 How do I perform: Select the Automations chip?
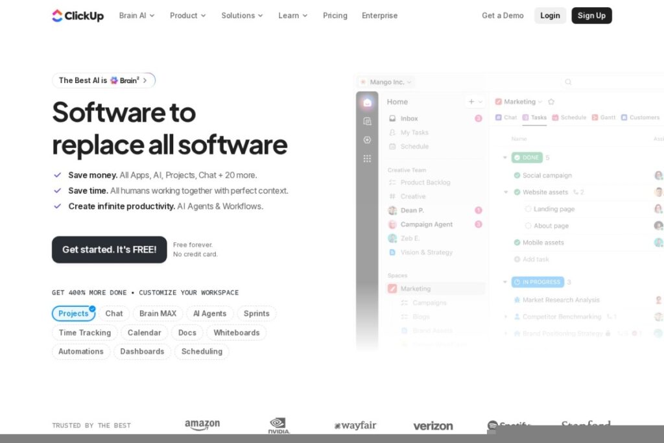click(81, 352)
